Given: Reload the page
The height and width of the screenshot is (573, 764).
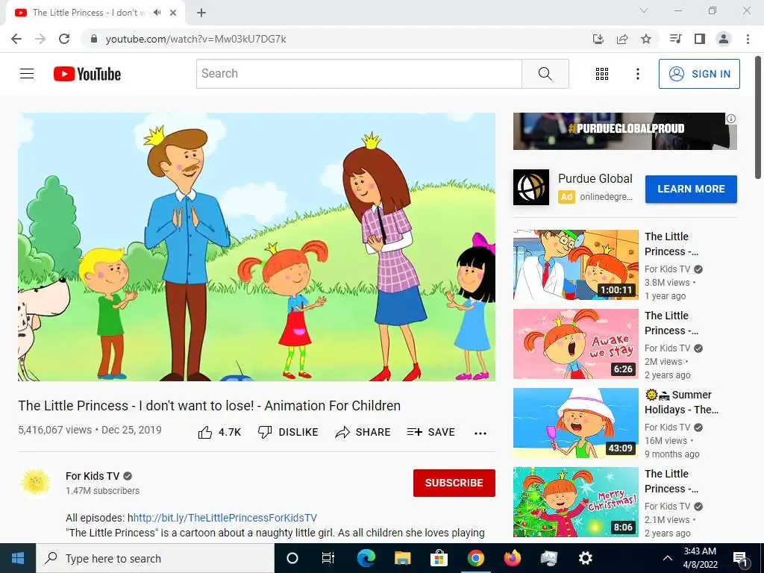Looking at the screenshot, I should click(64, 39).
